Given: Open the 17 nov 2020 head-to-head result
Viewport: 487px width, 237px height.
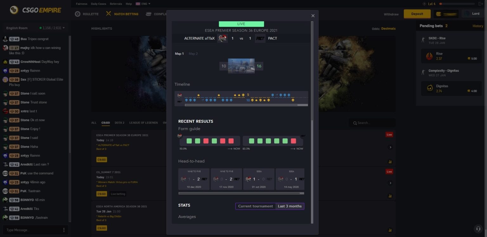Looking at the screenshot, I should 226,179.
